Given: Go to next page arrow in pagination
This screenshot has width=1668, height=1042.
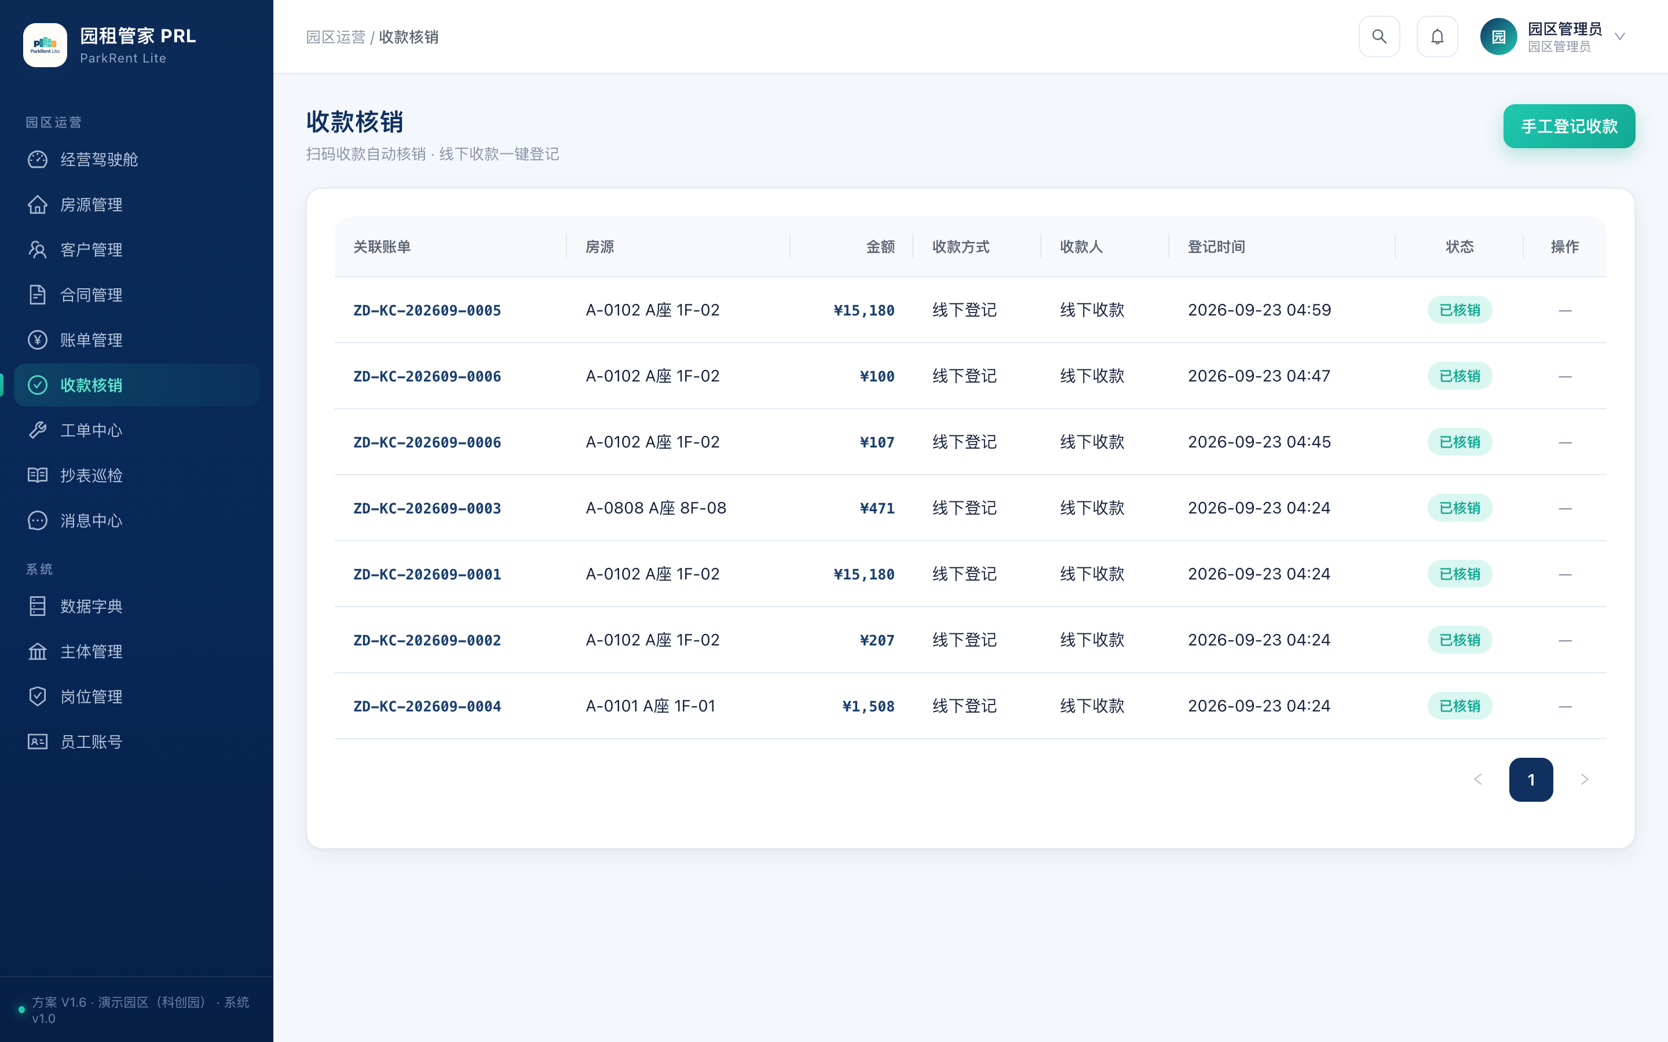Looking at the screenshot, I should [1585, 779].
